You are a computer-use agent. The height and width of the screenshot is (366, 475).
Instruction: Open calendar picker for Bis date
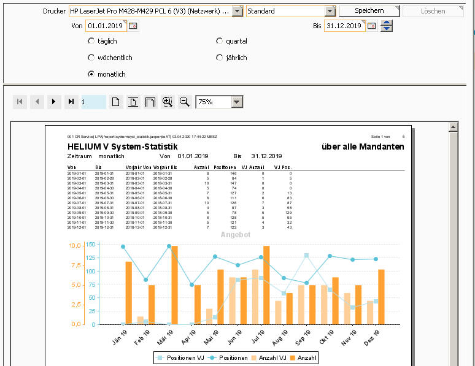point(371,26)
